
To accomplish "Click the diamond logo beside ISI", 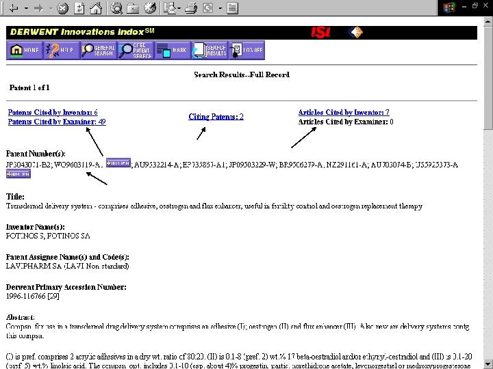I will coord(355,32).
